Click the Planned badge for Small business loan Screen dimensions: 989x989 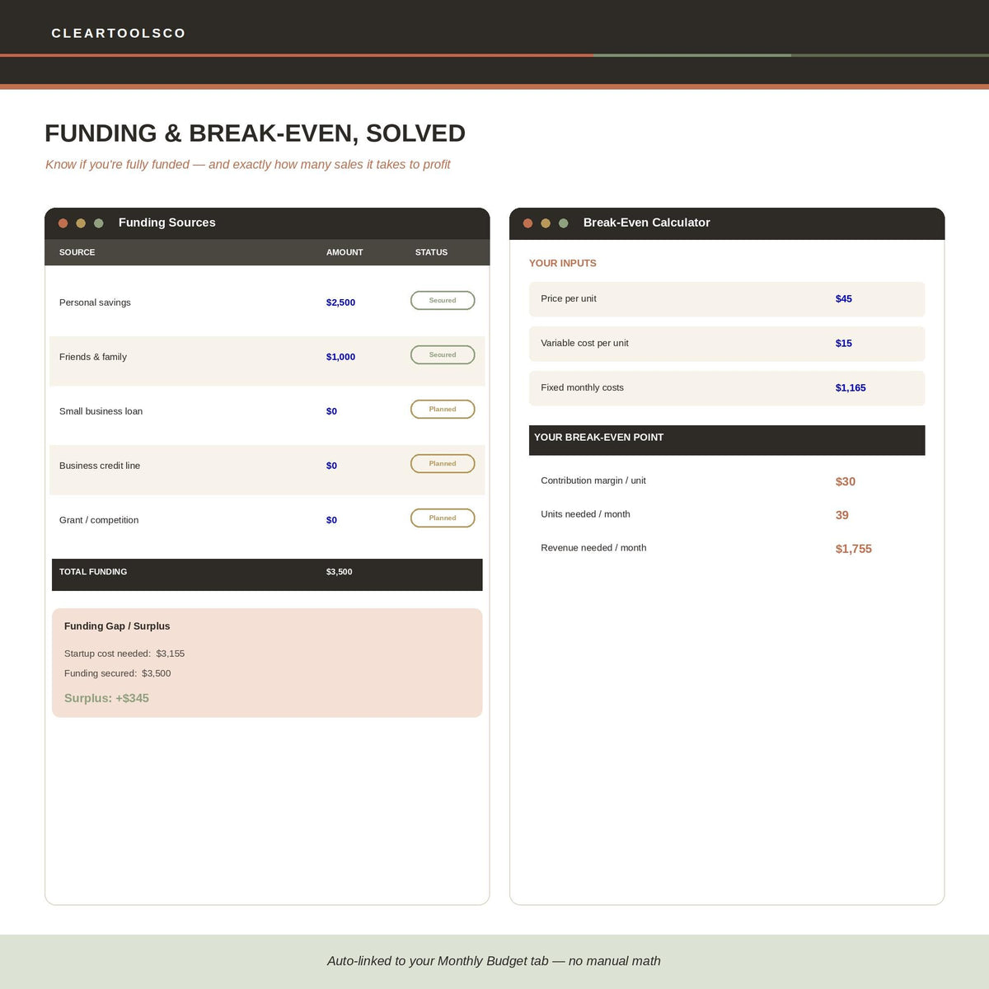click(443, 410)
